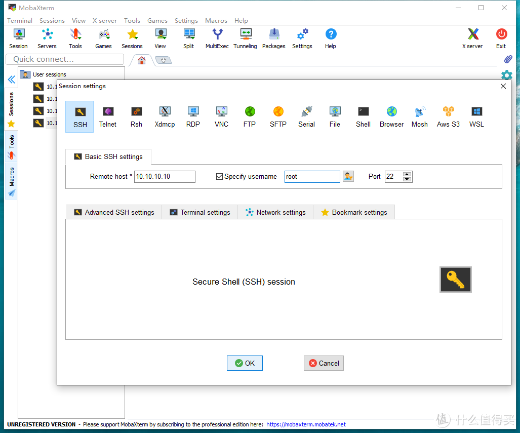Select the Serial session type
Image resolution: width=520 pixels, height=433 pixels.
(306, 117)
